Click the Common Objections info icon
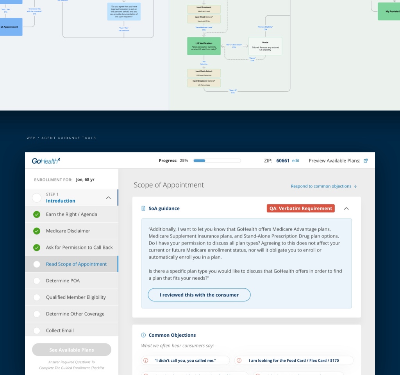The image size is (400, 375). (x=143, y=335)
